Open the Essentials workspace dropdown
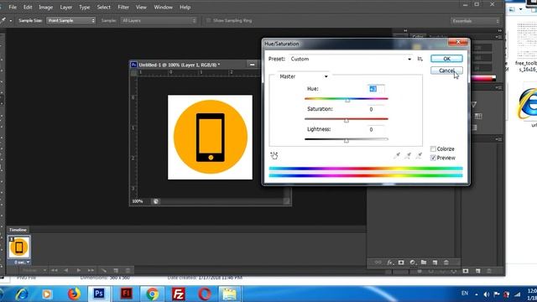 (476, 21)
